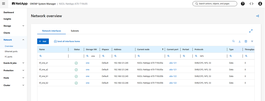The height and width of the screenshot is (101, 265).
Task: Open the API log code icon
Action: 252,4
